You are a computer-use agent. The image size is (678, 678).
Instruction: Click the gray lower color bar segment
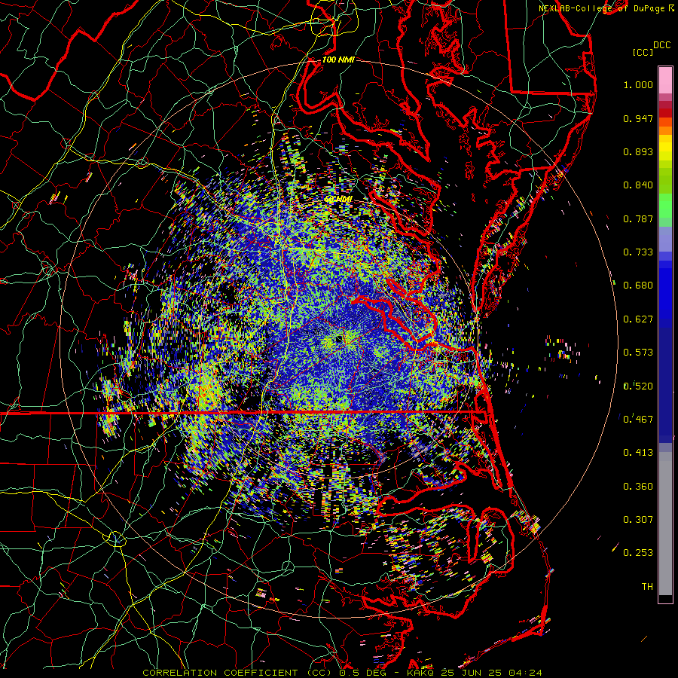point(665,524)
